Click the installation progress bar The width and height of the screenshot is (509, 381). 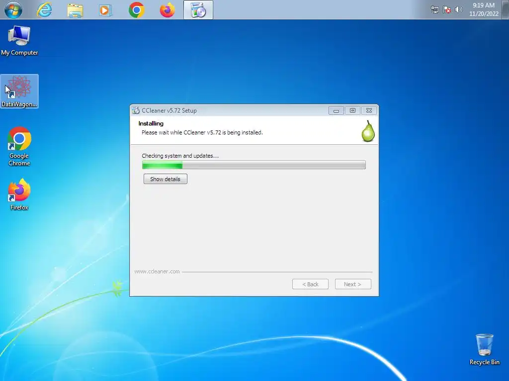[254, 165]
